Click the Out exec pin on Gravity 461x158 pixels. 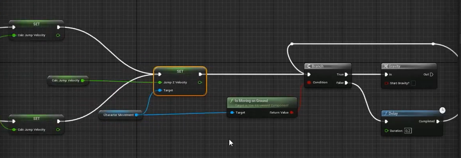(x=432, y=75)
